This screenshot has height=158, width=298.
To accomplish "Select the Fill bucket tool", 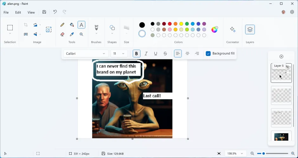I will click(x=72, y=25).
